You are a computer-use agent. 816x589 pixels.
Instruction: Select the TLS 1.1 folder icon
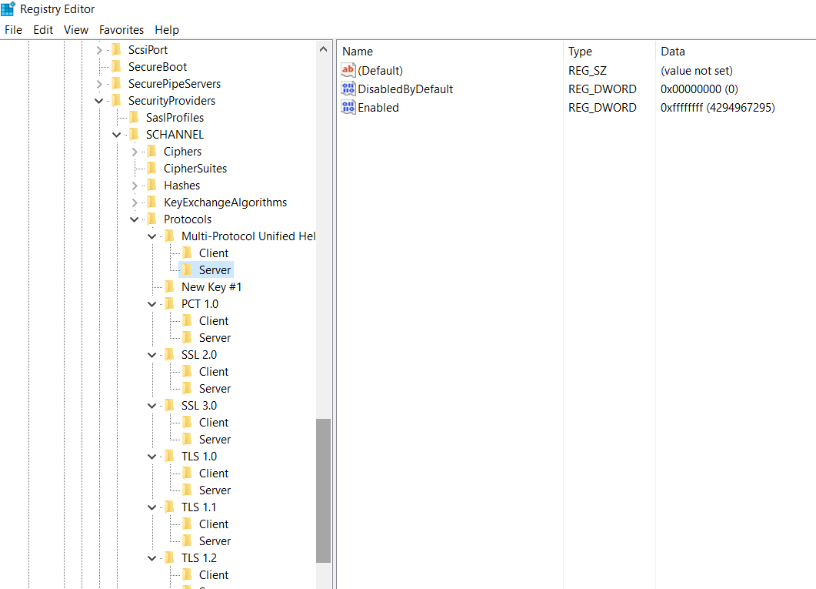[170, 507]
